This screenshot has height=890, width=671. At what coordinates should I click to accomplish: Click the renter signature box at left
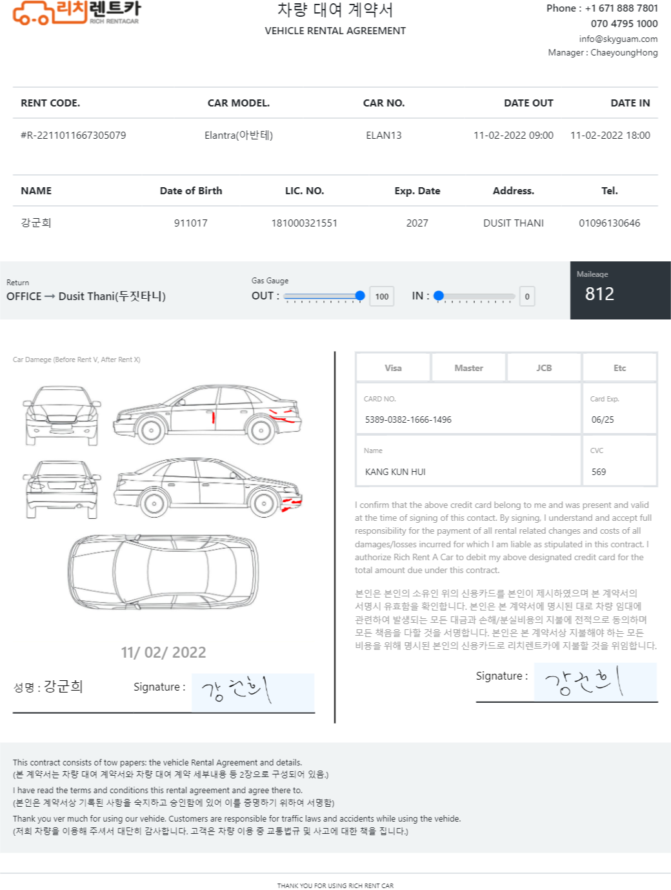pyautogui.click(x=253, y=693)
